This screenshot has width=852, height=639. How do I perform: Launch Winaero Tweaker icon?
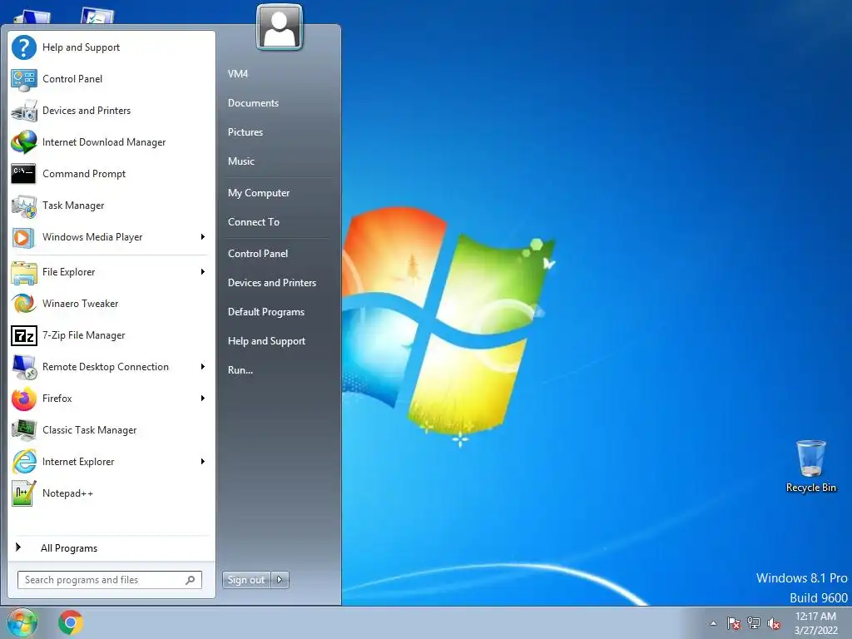(x=24, y=304)
